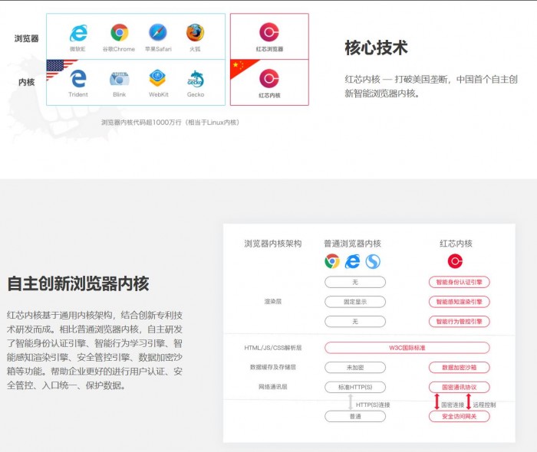Image resolution: width=537 pixels, height=452 pixels.
Task: Click the Chinese flag corner badge
Action: (241, 67)
